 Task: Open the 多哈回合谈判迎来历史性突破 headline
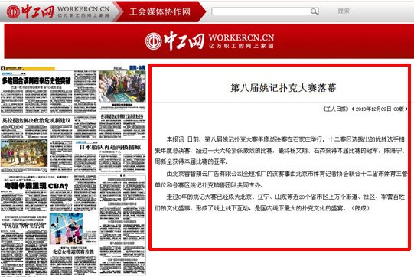[37, 81]
